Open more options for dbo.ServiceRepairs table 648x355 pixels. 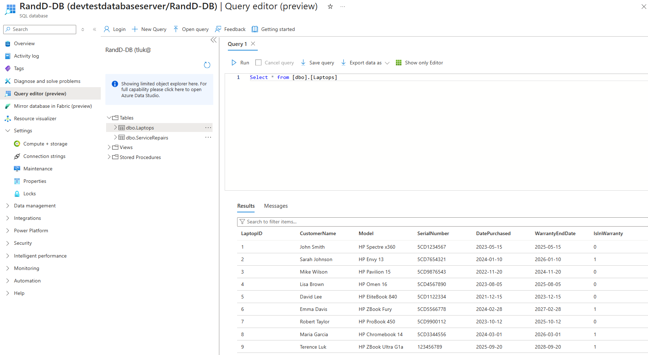[x=208, y=137]
